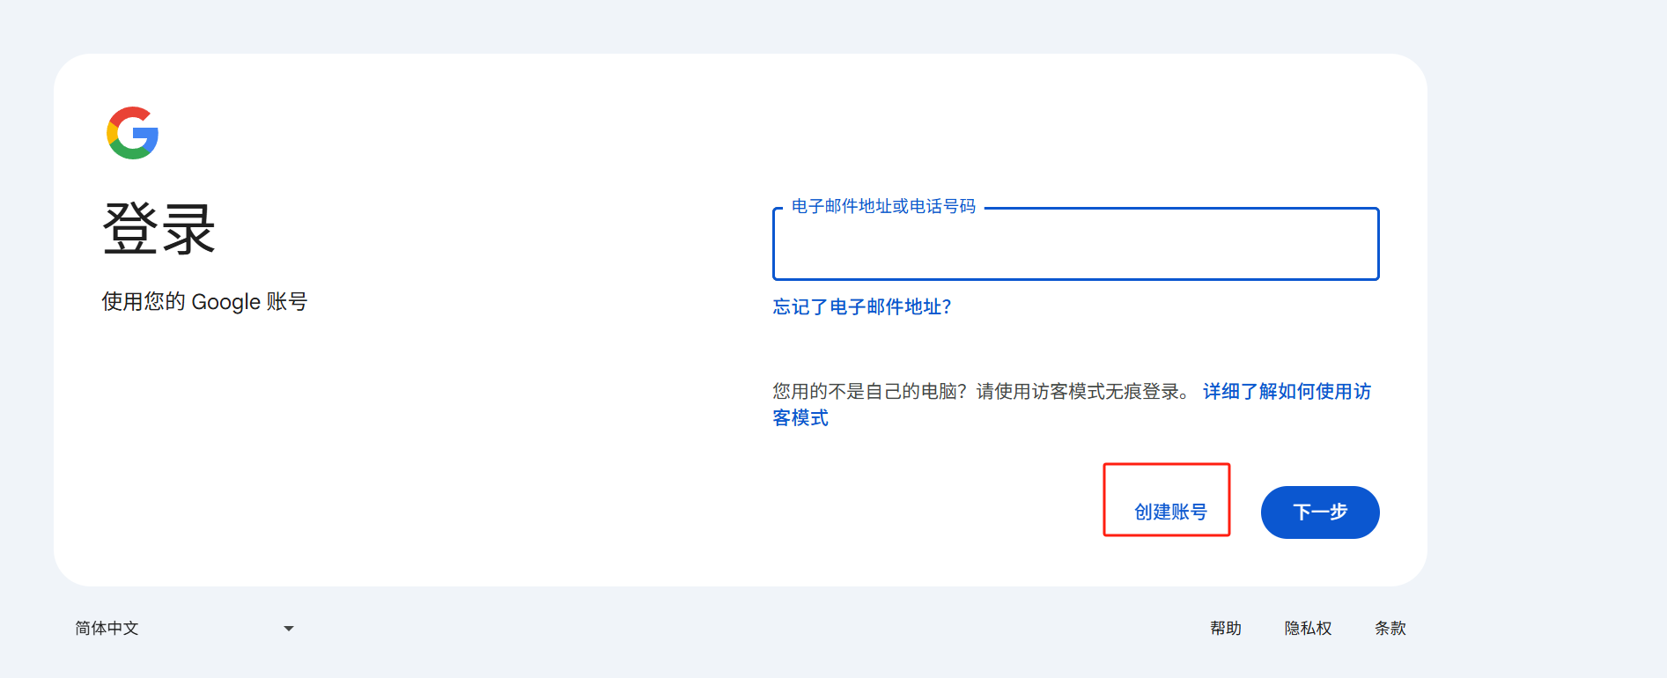
Task: Click the 您用的不是自己的电脑? notice text
Action: coord(869,391)
